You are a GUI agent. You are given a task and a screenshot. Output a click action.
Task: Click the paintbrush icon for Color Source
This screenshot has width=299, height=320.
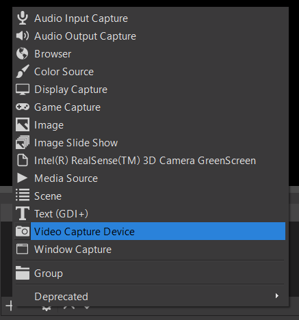23,71
